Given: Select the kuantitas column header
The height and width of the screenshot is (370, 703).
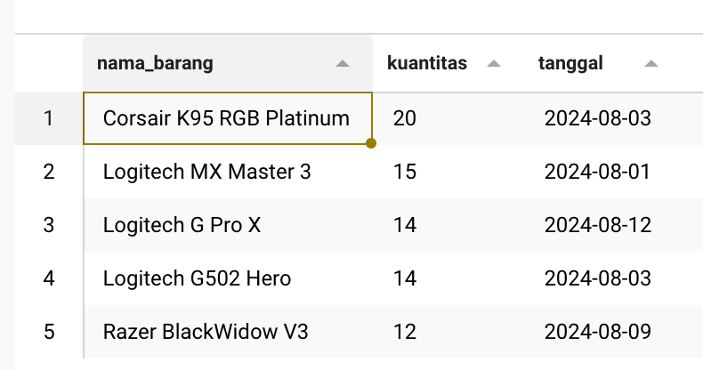Looking at the screenshot, I should pyautogui.click(x=427, y=63).
